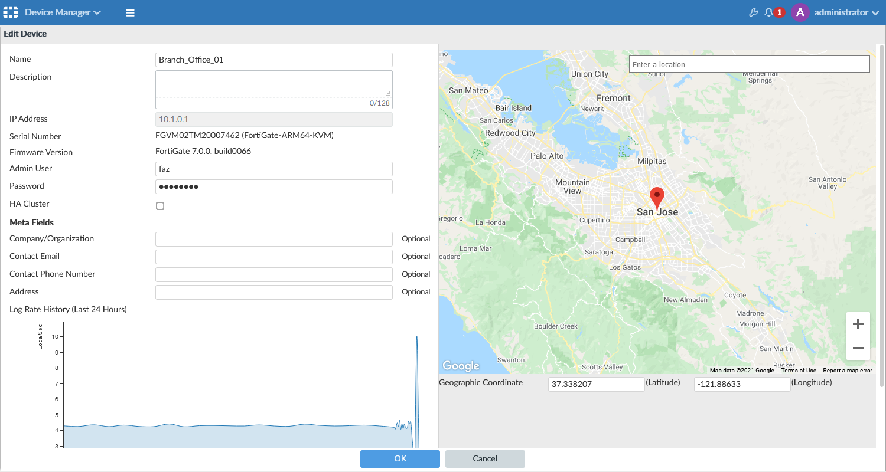Image resolution: width=886 pixels, height=472 pixels.
Task: Click the Google logo on the map
Action: click(461, 366)
